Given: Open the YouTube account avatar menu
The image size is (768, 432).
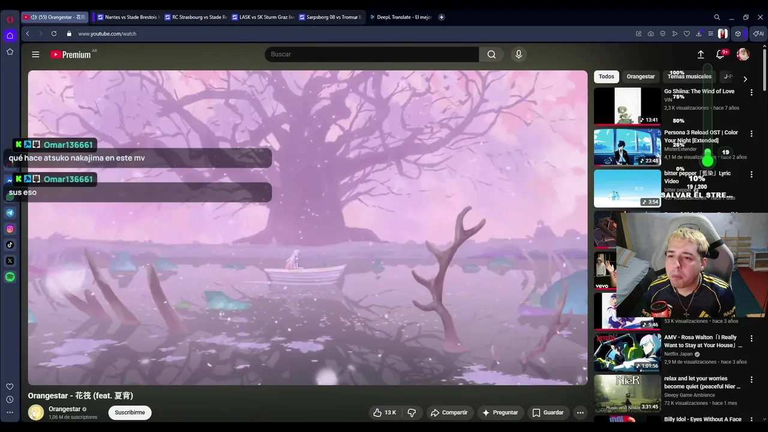Looking at the screenshot, I should [743, 55].
